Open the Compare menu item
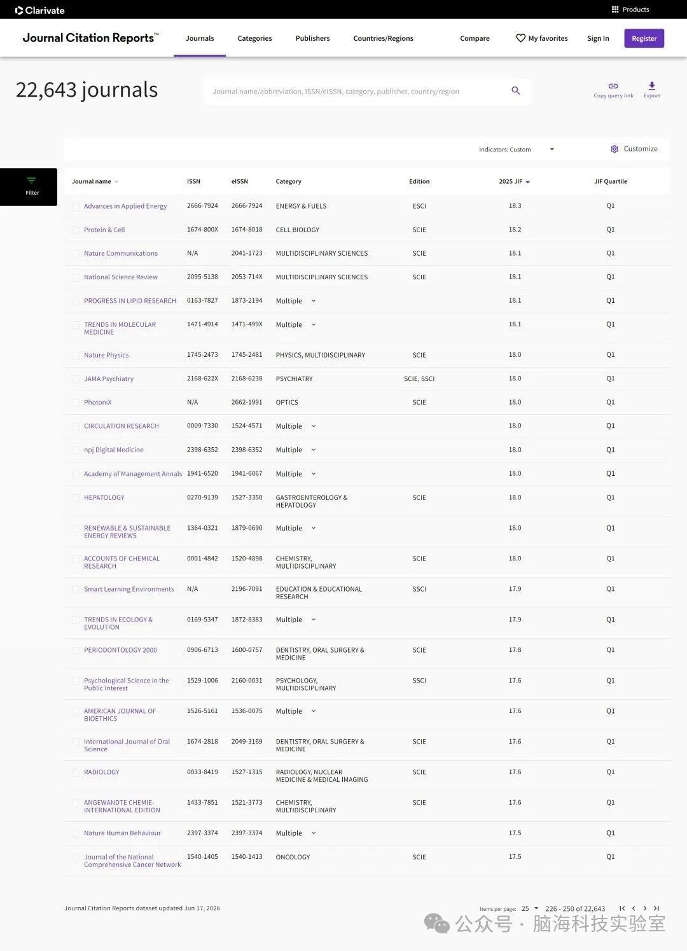The height and width of the screenshot is (951, 687). tap(475, 38)
